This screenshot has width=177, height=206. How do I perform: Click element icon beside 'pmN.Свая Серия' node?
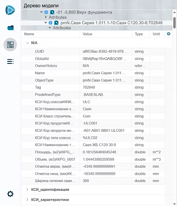(x=56, y=23)
